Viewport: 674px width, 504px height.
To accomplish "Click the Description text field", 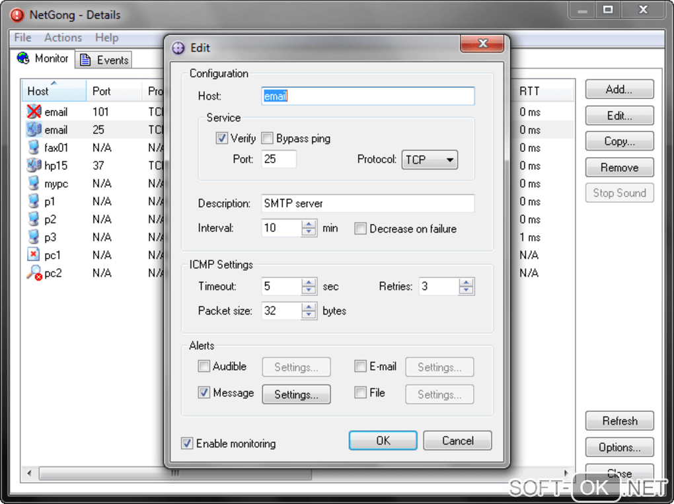I will [368, 203].
